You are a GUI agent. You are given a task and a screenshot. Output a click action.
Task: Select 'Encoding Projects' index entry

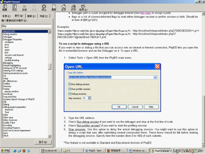tap(11, 128)
